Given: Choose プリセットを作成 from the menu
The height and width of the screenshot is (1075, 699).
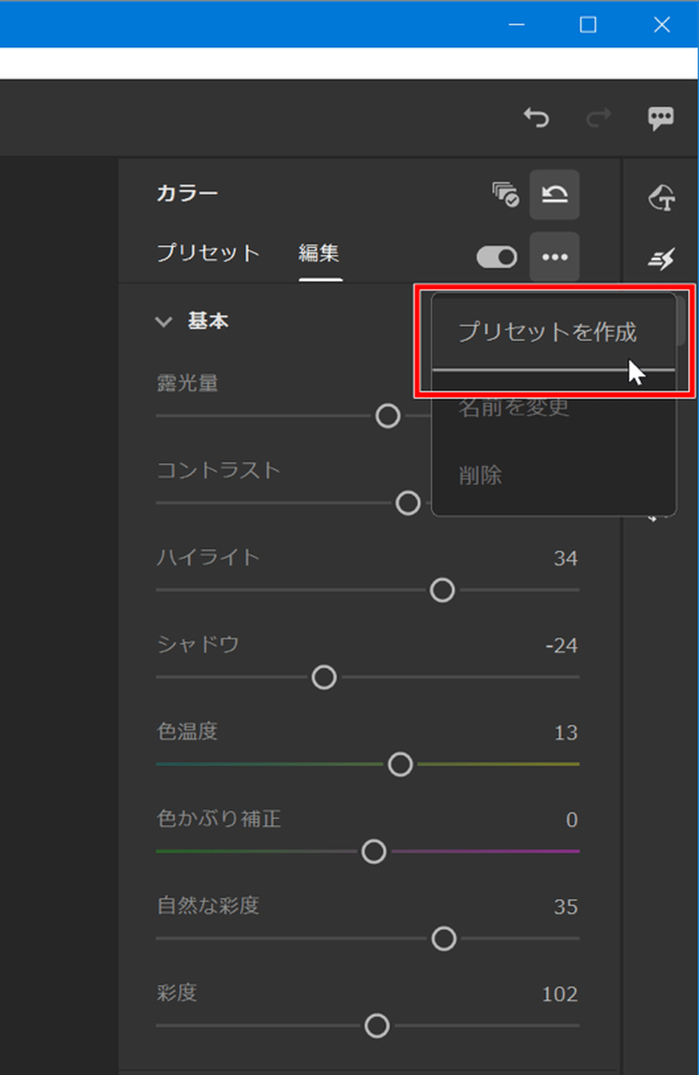Looking at the screenshot, I should (548, 332).
